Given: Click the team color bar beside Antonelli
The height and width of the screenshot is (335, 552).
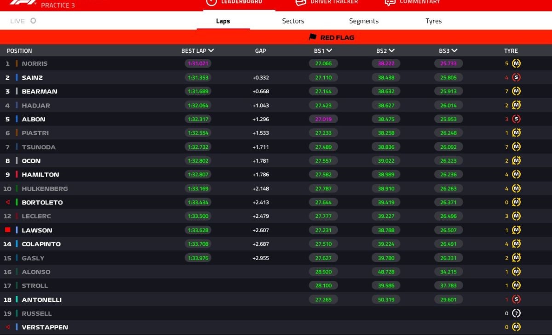Looking at the screenshot, I should coord(17,300).
